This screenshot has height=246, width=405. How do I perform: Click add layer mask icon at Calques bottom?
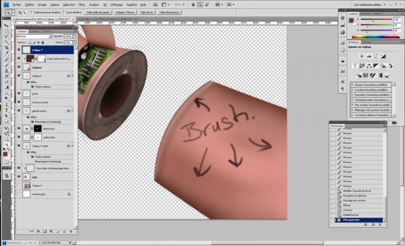(x=45, y=232)
